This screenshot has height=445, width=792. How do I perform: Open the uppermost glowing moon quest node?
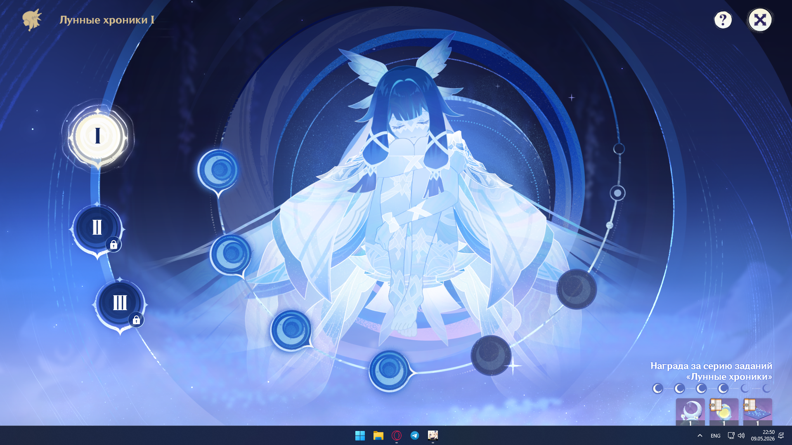click(218, 170)
